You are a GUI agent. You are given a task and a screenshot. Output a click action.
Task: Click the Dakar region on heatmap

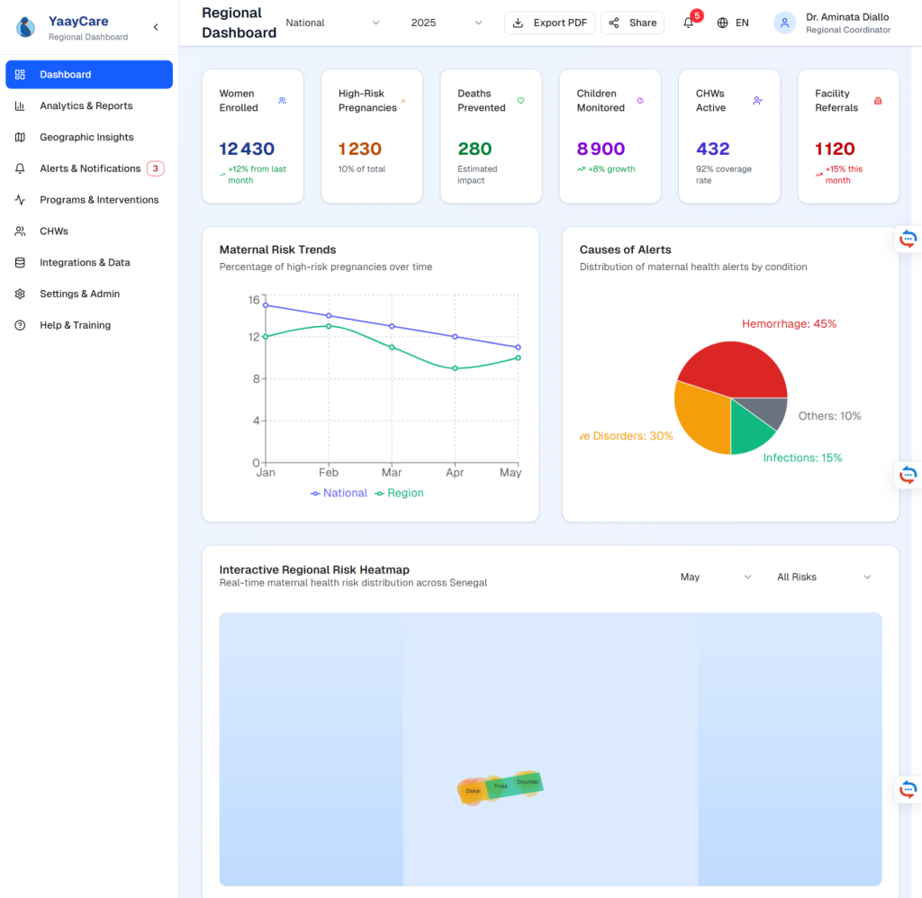(x=472, y=791)
